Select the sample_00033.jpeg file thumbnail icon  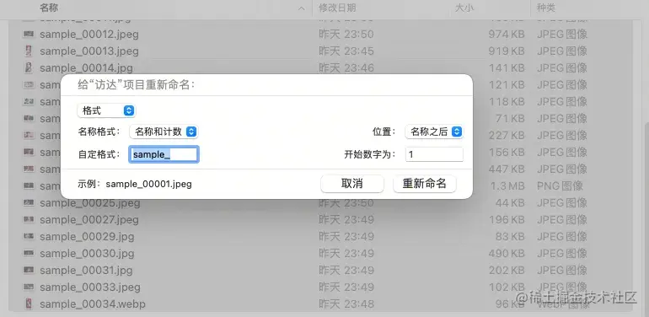coord(29,287)
